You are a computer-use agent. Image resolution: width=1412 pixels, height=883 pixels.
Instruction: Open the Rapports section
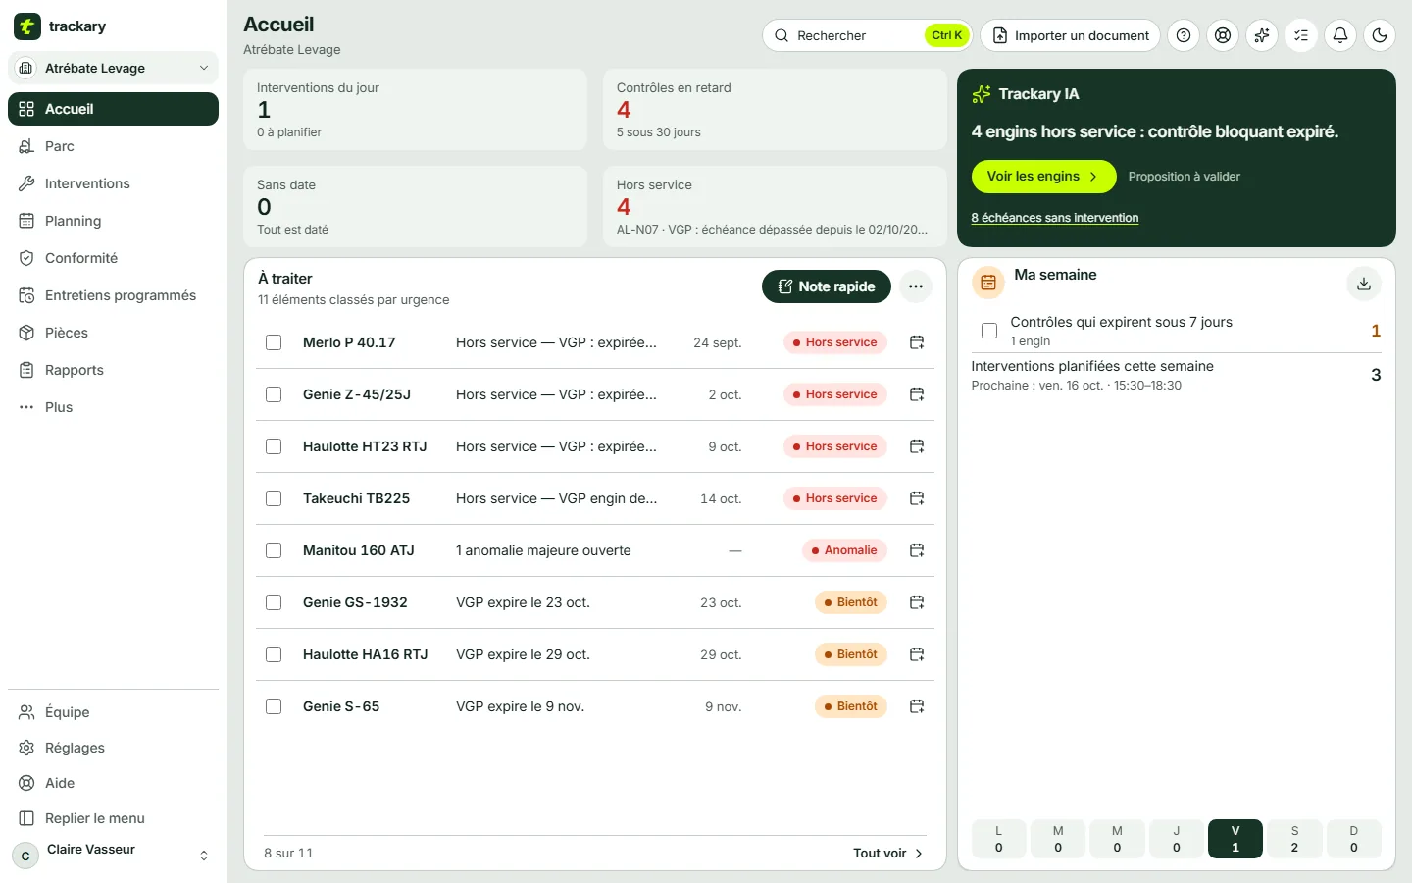tap(113, 370)
